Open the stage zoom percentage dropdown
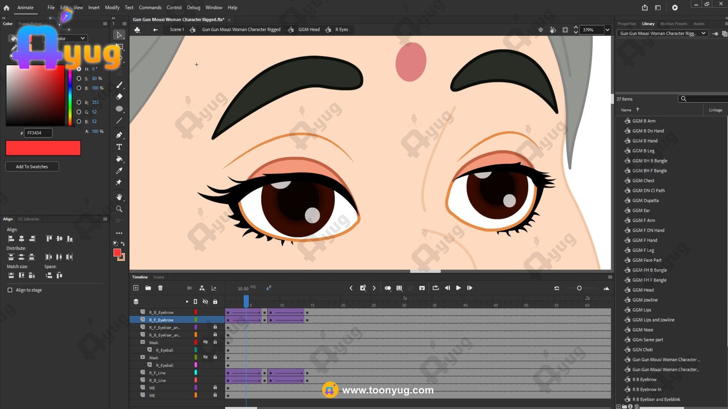728x409 pixels. [607, 30]
